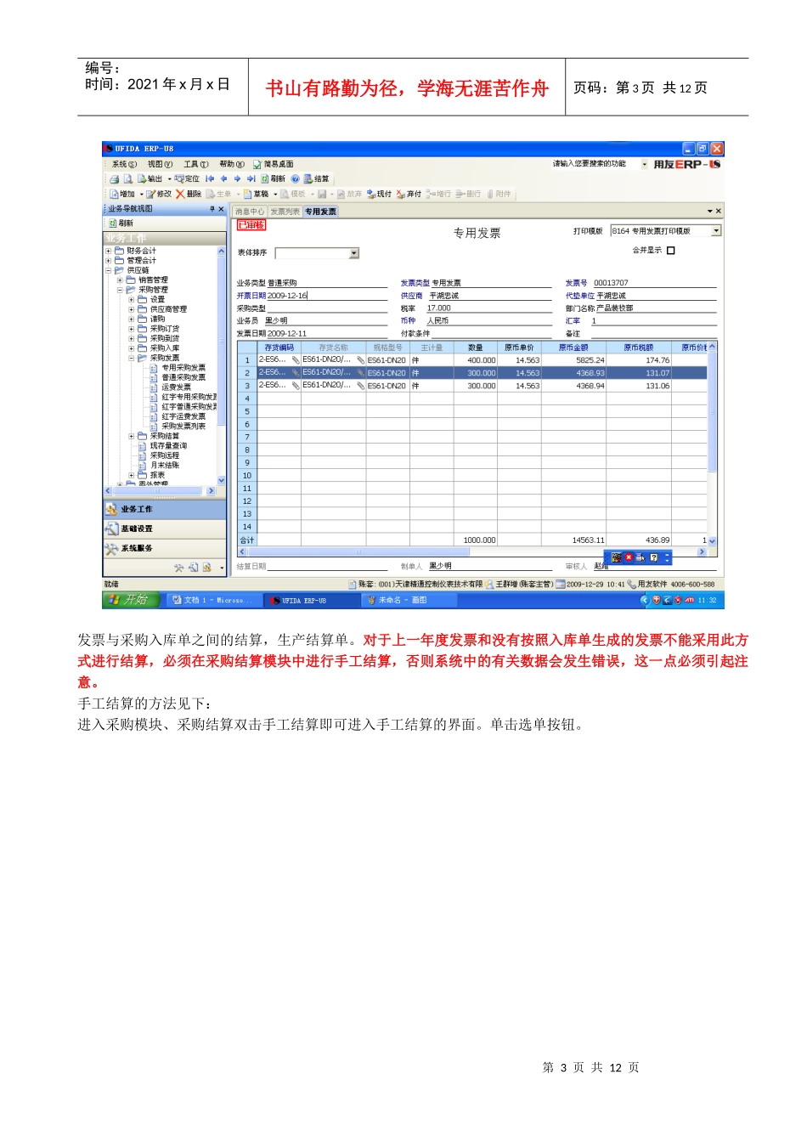Viewport: 807px width, 1142px height.
Task: Open 运费发票 in the tree
Action: 177,387
